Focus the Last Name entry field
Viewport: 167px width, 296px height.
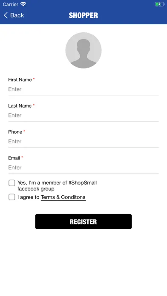pyautogui.click(x=83, y=115)
